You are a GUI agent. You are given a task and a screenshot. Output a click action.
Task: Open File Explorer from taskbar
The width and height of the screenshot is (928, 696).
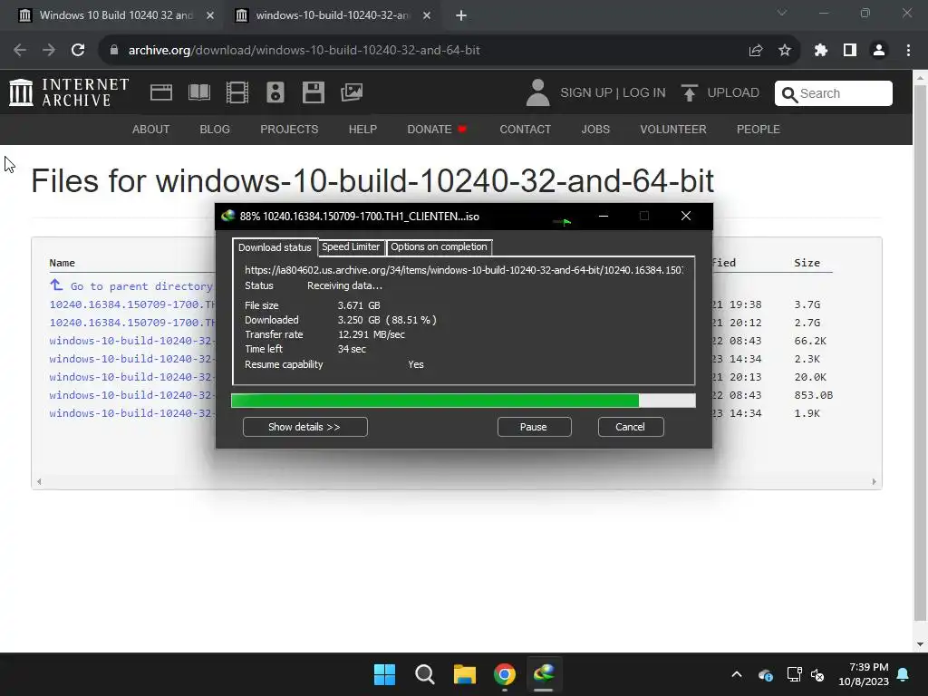tap(465, 674)
